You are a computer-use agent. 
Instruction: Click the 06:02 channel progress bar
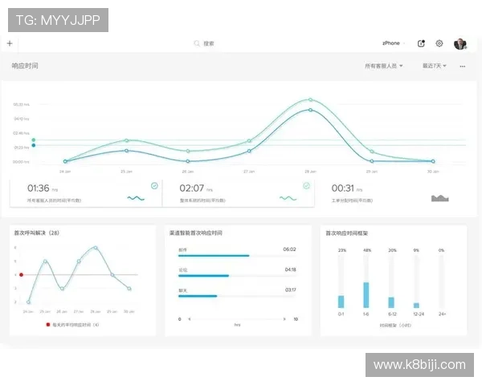point(214,256)
